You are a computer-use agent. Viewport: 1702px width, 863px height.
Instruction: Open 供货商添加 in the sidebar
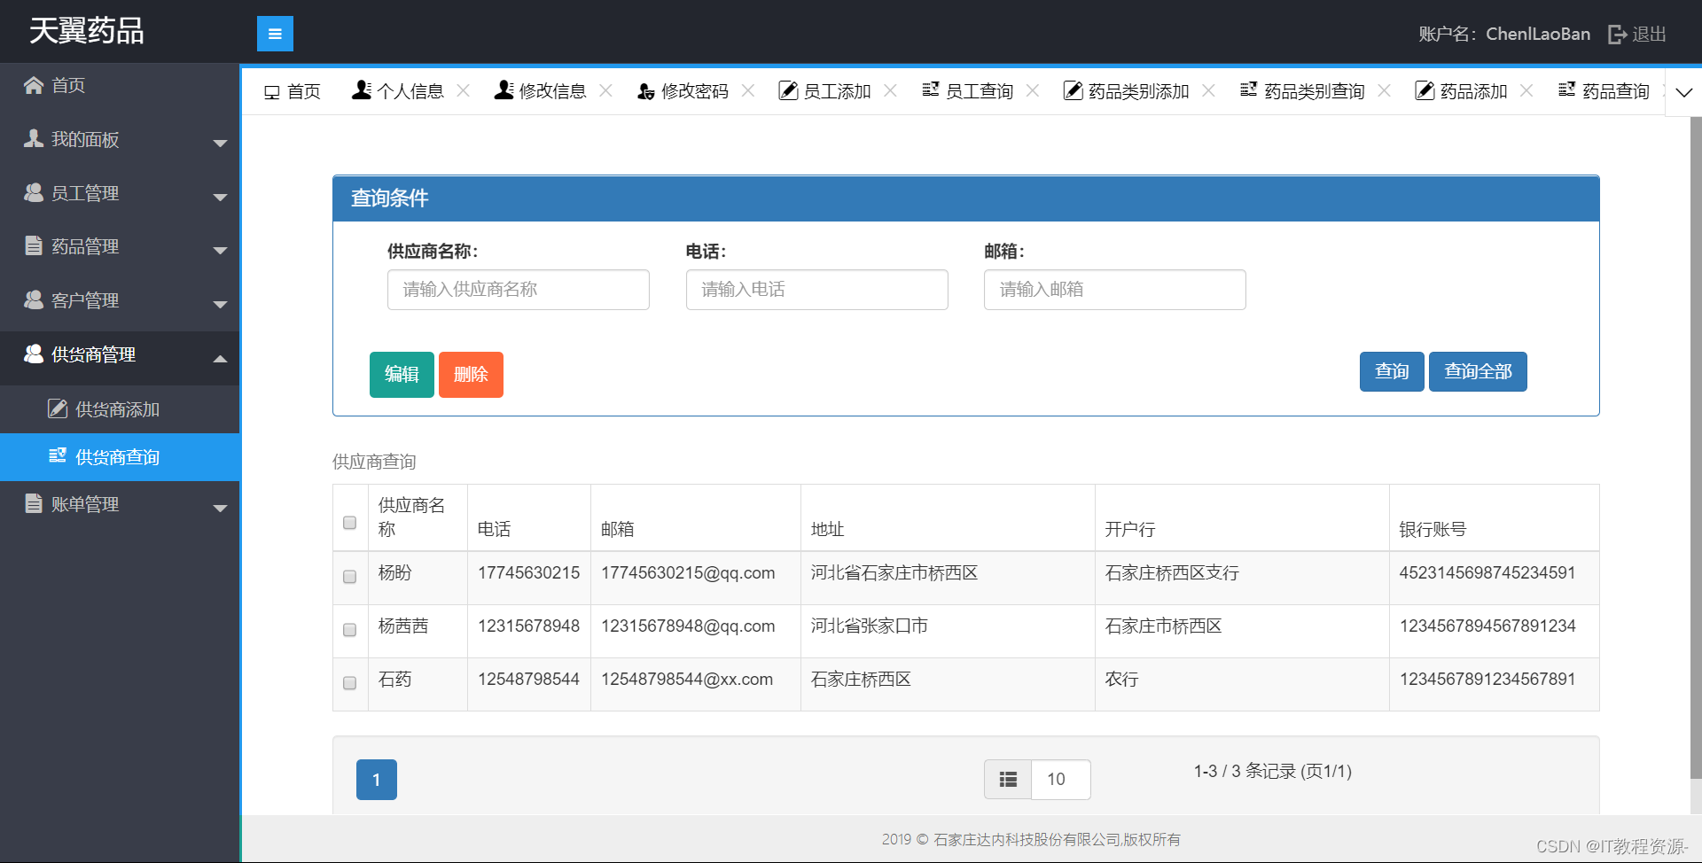click(x=120, y=409)
